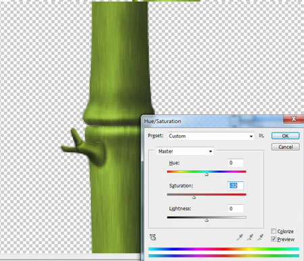Click the Lightness slider handle

click(207, 220)
